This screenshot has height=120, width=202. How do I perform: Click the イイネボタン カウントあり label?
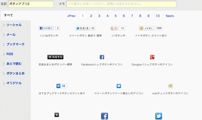point(151,36)
